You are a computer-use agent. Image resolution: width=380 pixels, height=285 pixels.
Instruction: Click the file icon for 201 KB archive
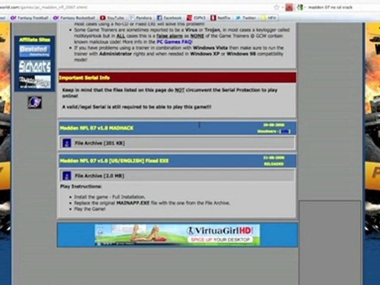[66, 143]
